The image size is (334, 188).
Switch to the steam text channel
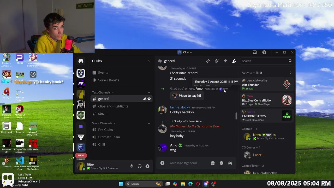point(121,114)
